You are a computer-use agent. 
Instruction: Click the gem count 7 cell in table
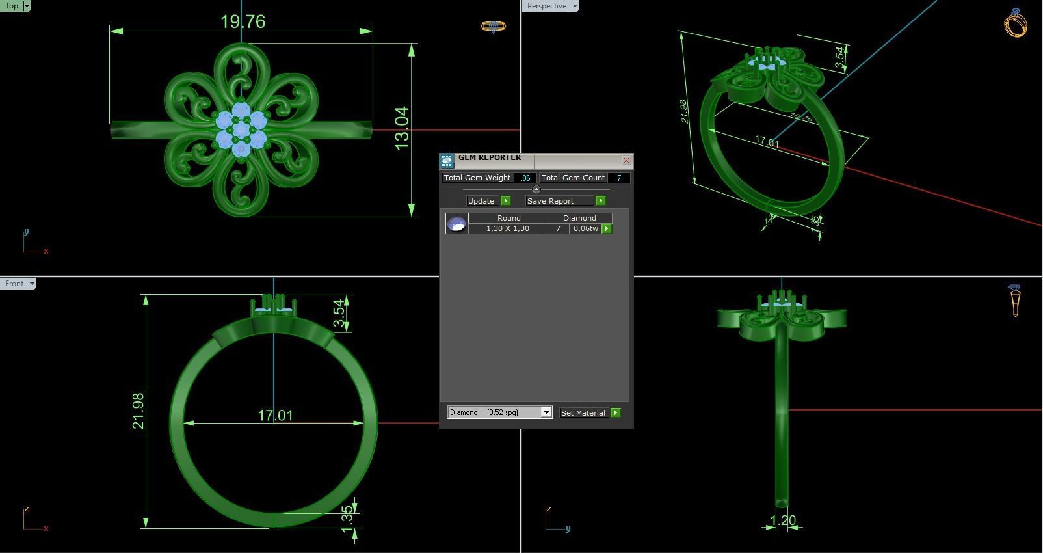pos(558,228)
